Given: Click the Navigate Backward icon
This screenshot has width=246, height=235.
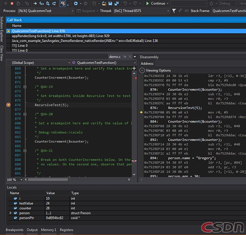Looking at the screenshot, I should [x=76, y=3].
